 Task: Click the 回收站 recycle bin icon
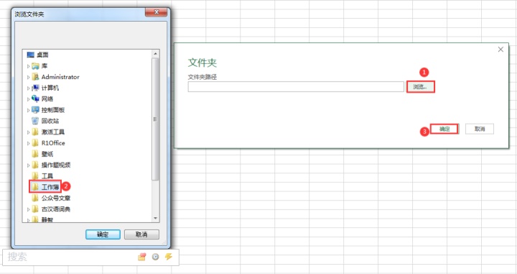point(35,121)
